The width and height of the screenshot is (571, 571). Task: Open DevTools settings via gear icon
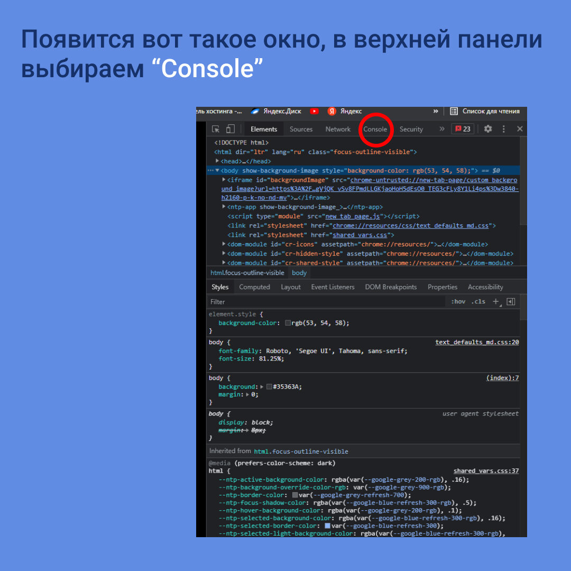coord(487,128)
